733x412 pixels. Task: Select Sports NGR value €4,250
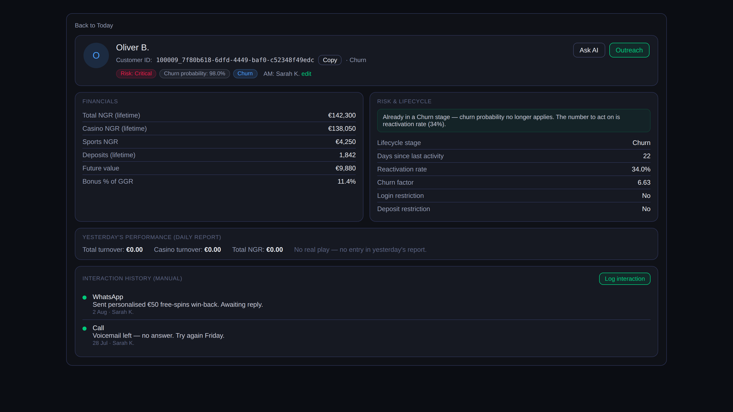click(345, 142)
